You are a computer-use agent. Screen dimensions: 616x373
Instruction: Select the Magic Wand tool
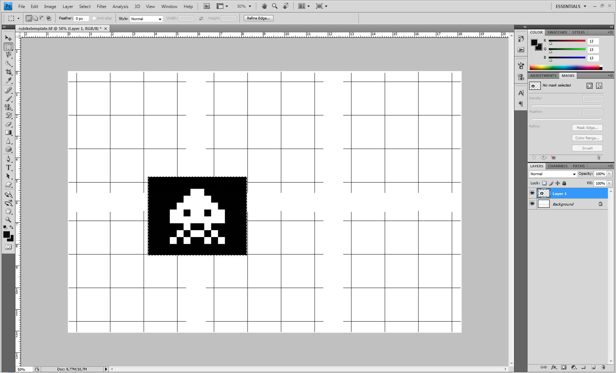pyautogui.click(x=8, y=63)
